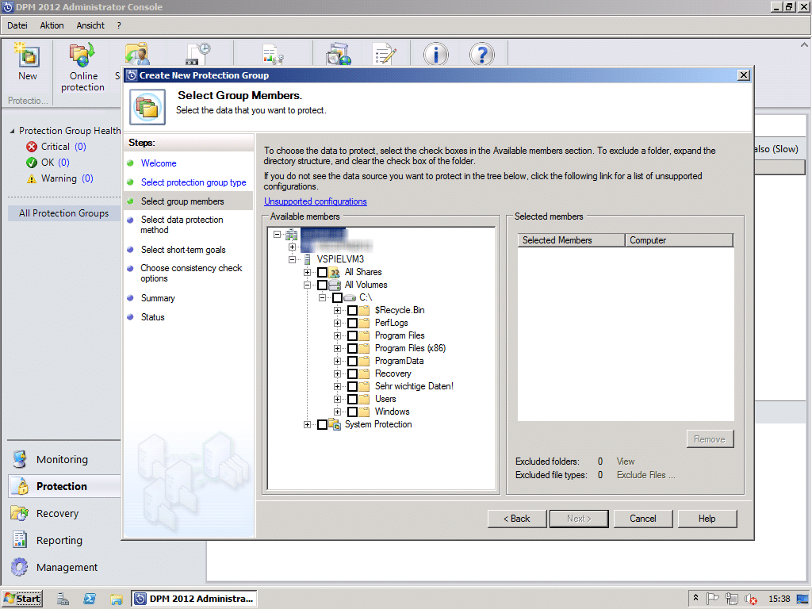Tick the Program Files (x86) checkbox
Image resolution: width=812 pixels, height=609 pixels.
(352, 349)
